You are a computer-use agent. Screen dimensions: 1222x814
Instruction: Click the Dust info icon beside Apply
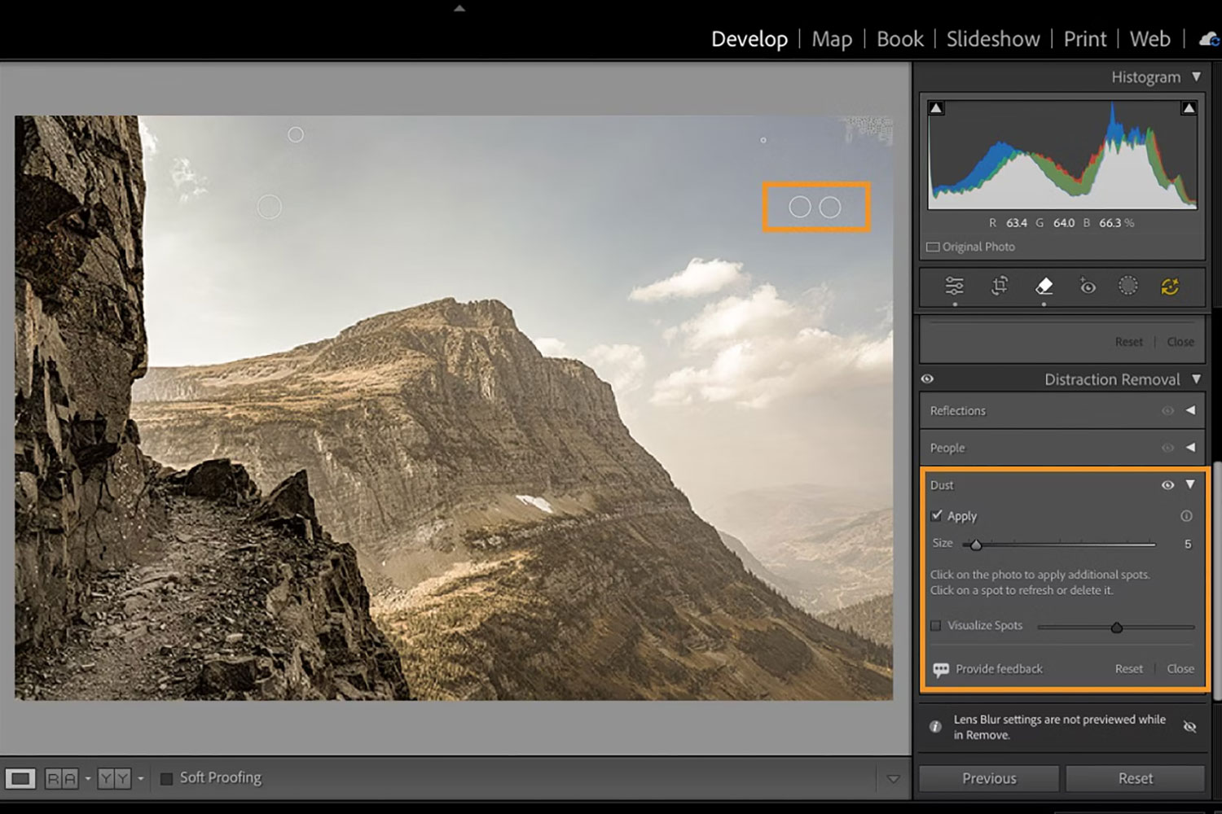(x=1186, y=516)
